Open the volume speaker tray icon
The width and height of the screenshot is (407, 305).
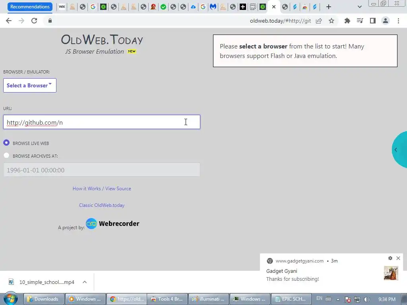[x=366, y=299]
